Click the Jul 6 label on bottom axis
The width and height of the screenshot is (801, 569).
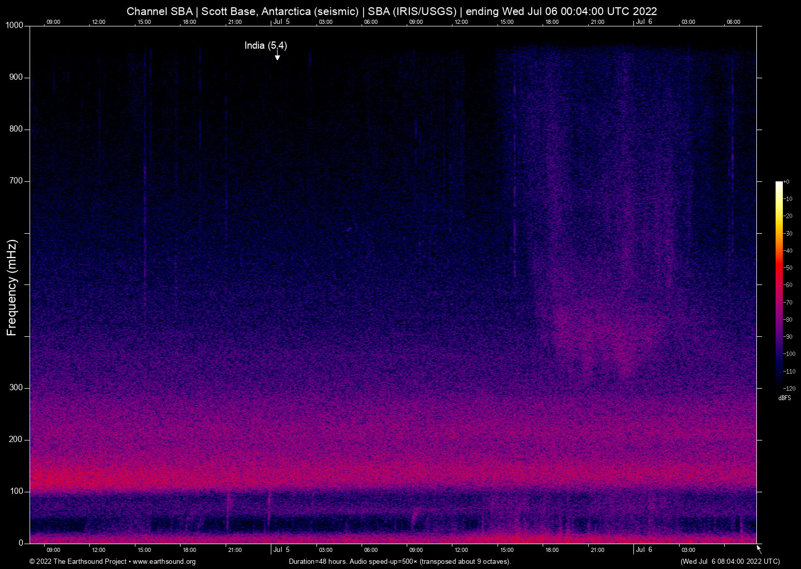[644, 550]
